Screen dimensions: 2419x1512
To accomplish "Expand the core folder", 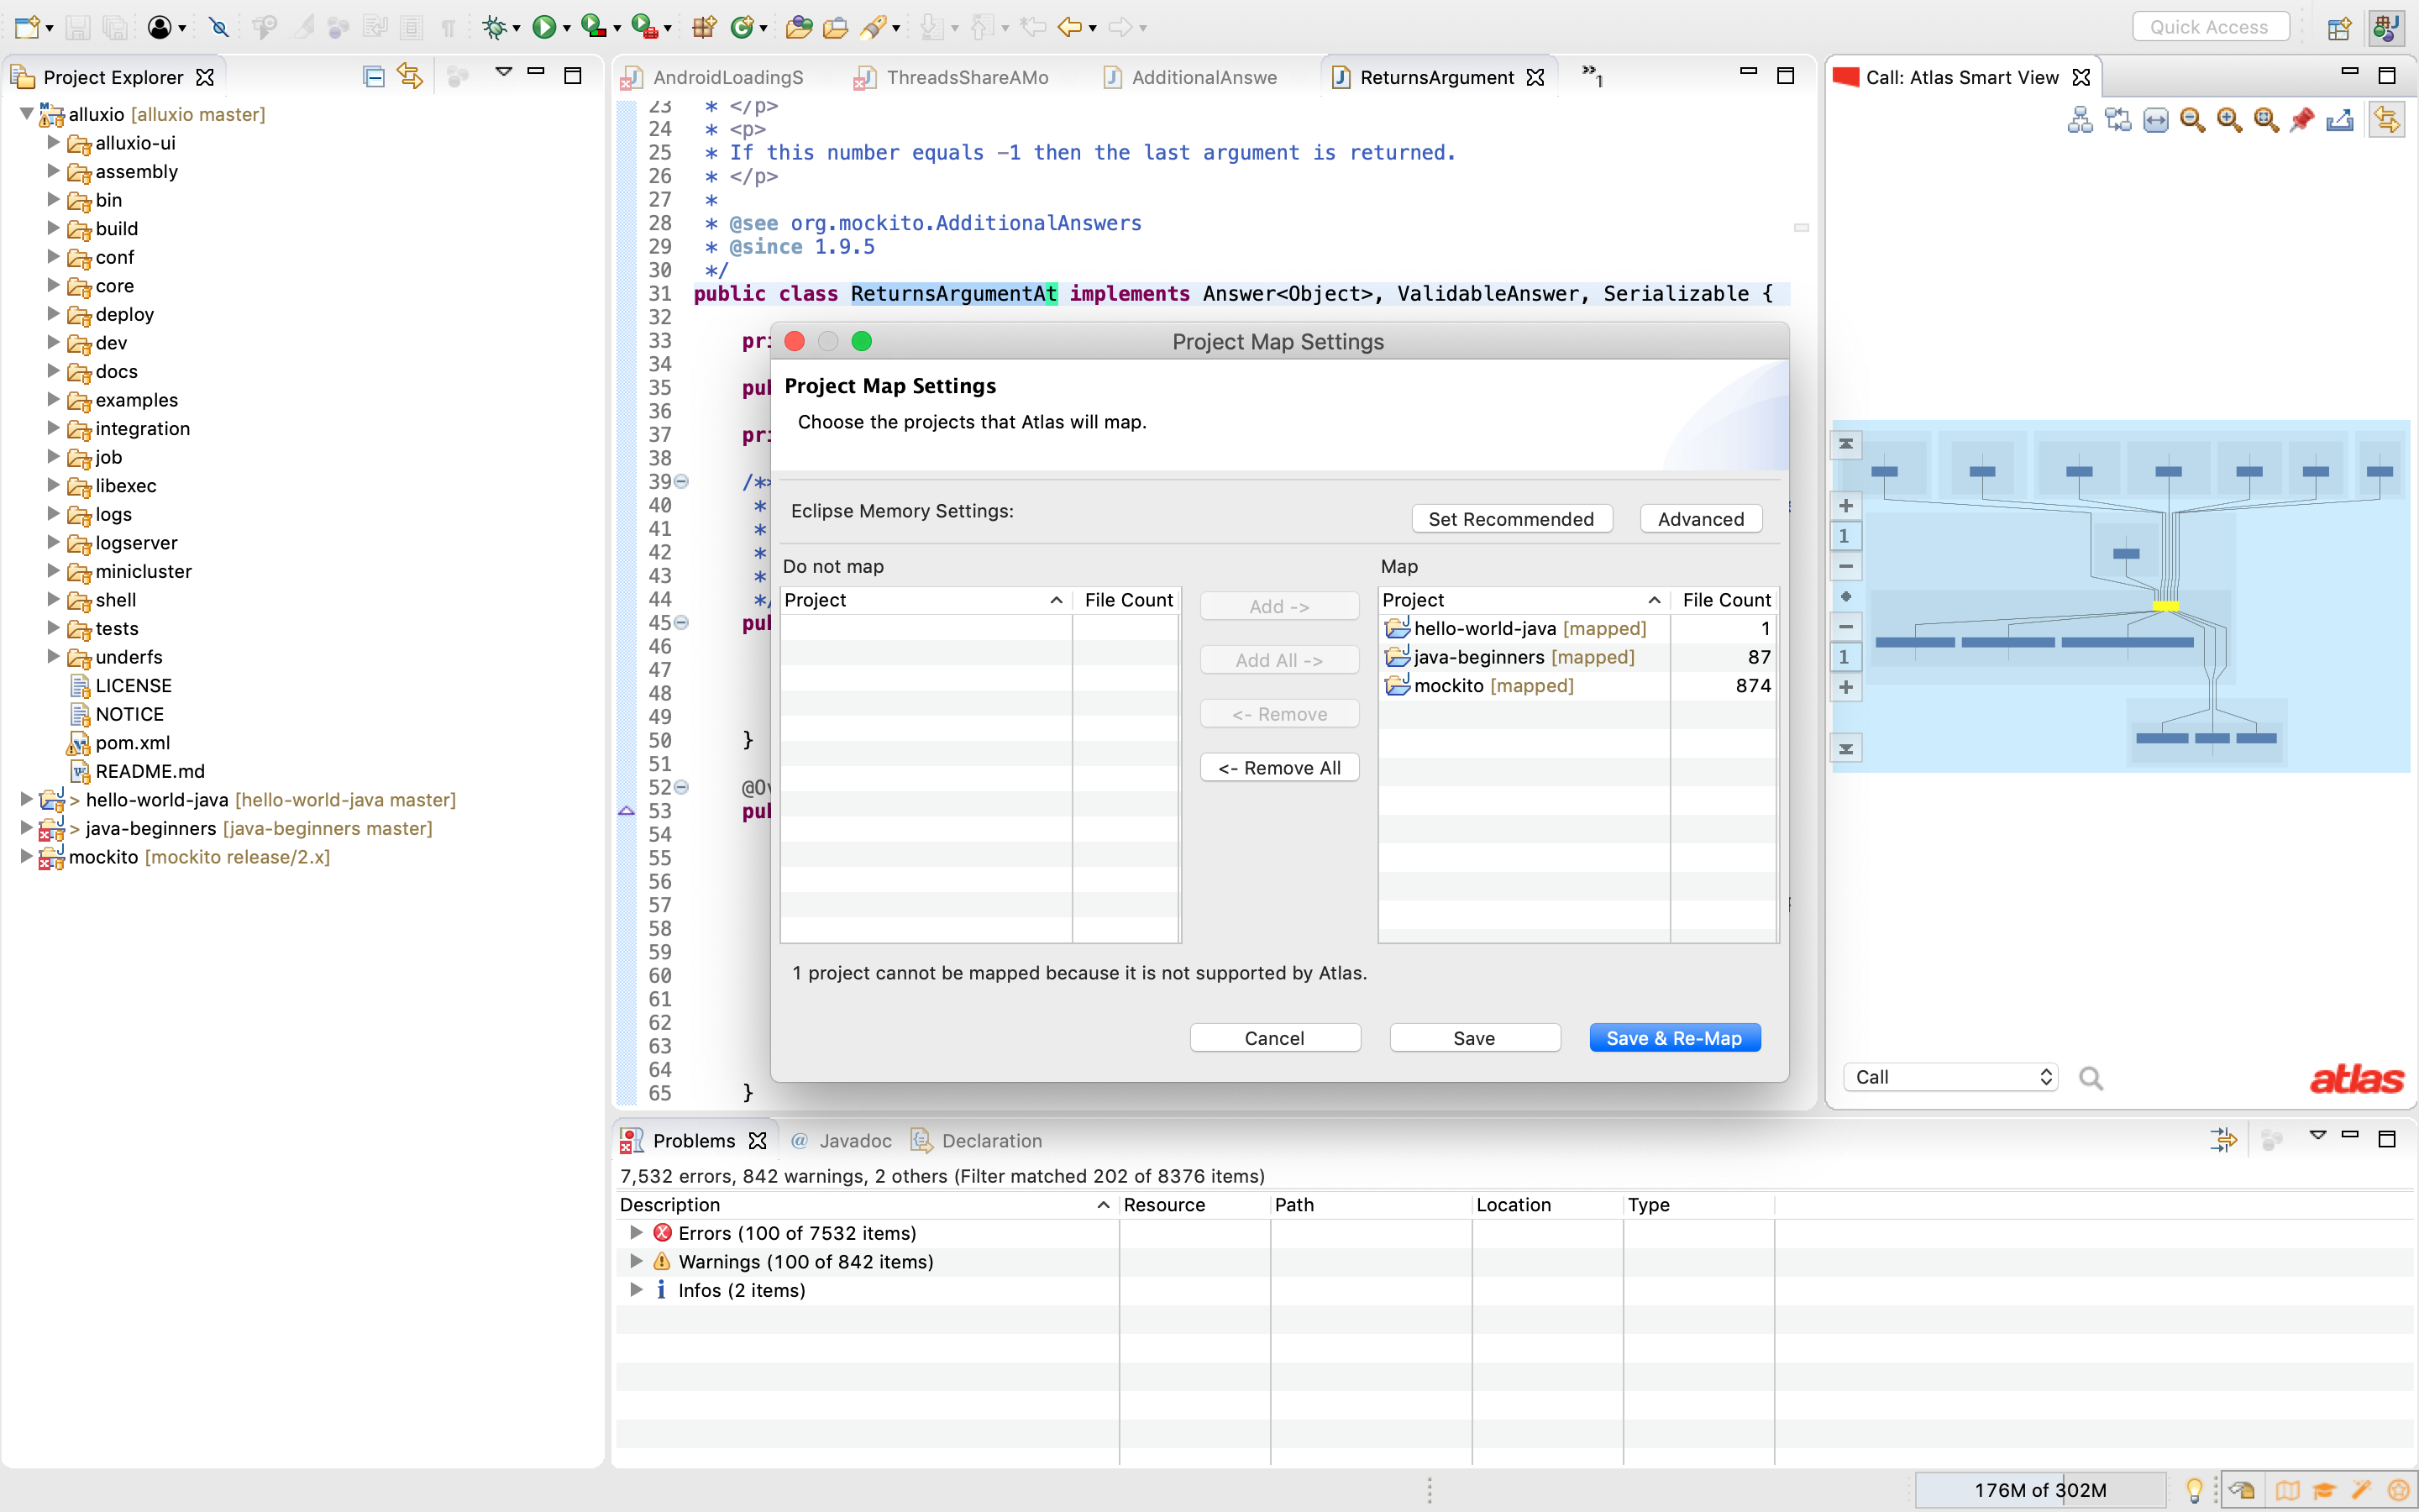I will 54,285.
